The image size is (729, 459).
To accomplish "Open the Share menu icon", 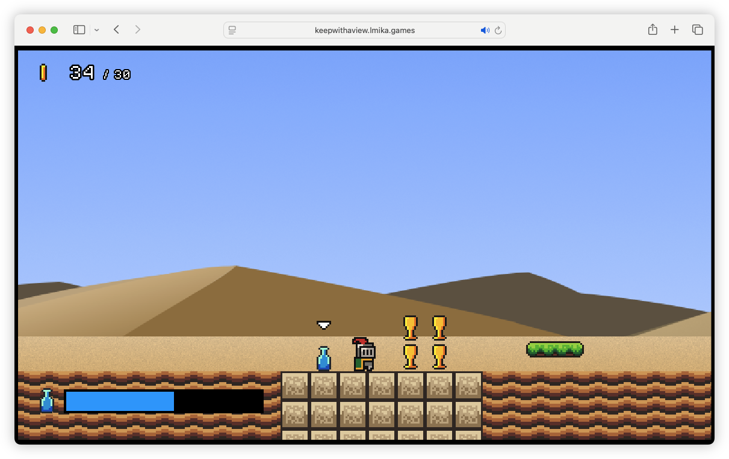I will (653, 29).
